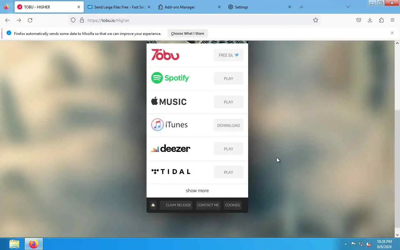The width and height of the screenshot is (400, 250).
Task: Close the TOBU - HIGHER tab
Action: pos(79,7)
